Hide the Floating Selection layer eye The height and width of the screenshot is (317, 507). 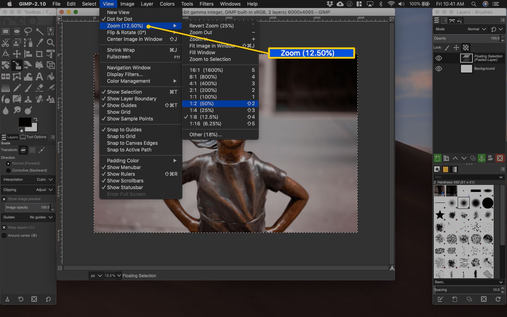(439, 58)
